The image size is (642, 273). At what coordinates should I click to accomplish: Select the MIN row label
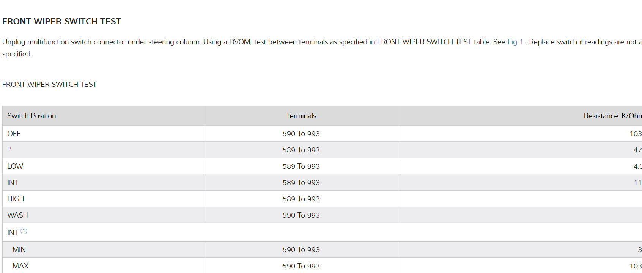point(19,250)
